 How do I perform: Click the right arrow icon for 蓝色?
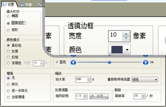(146, 62)
